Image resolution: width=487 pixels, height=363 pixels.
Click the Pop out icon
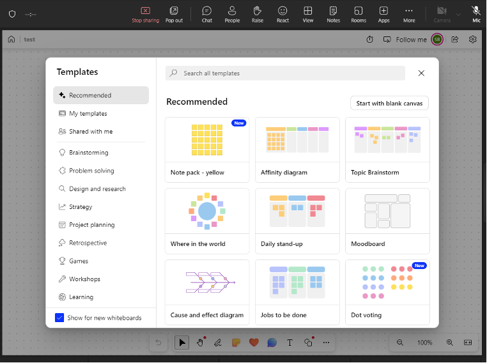pyautogui.click(x=174, y=13)
